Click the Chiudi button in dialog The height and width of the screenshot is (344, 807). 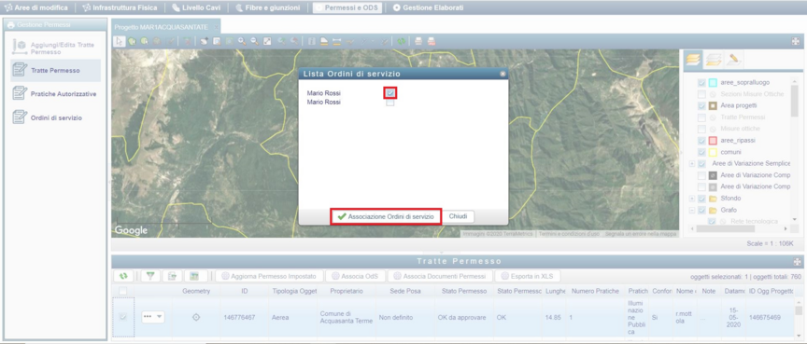click(x=458, y=216)
